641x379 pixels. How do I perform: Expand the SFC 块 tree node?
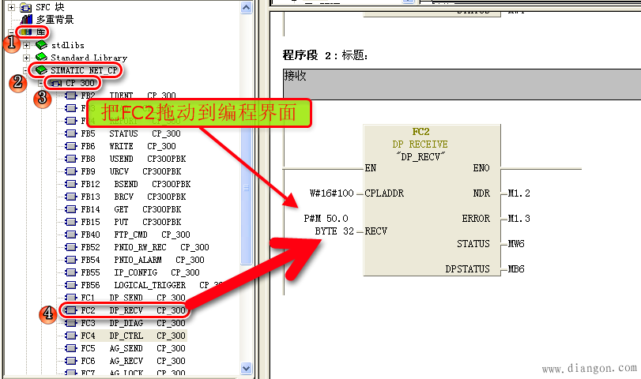pyautogui.click(x=12, y=6)
